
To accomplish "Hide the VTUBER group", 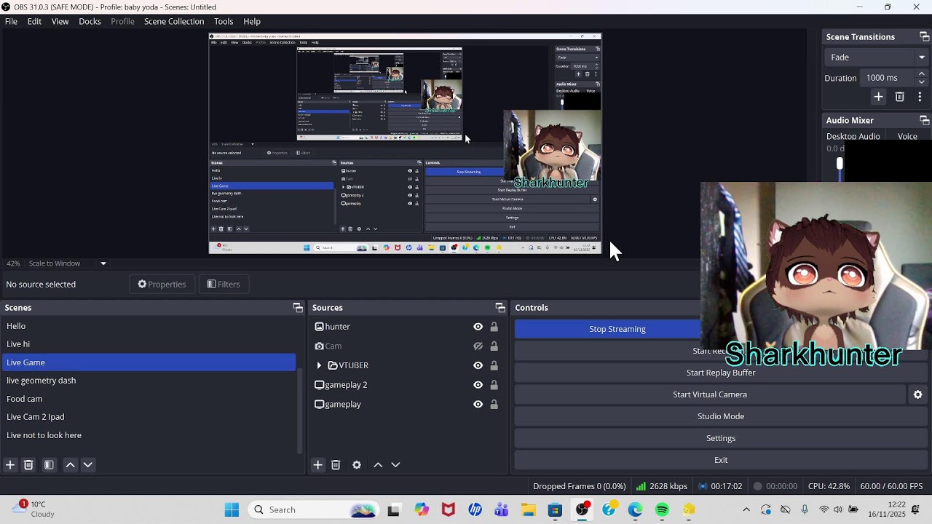I will 478,365.
